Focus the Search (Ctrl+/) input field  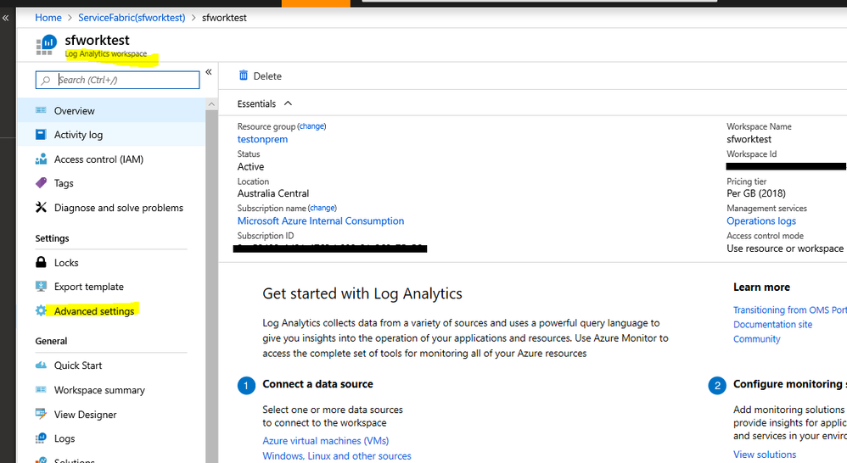point(117,80)
